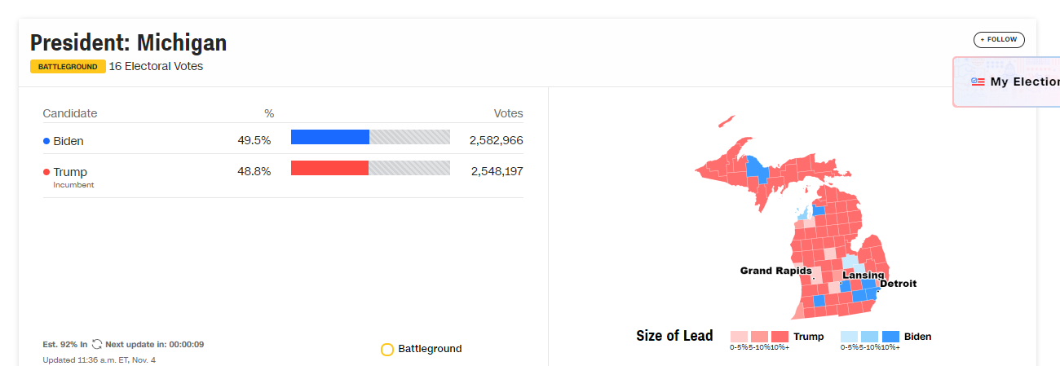Select the Biden 10%+ lead legend swatch
Image resolution: width=1060 pixels, height=366 pixels.
pos(890,337)
